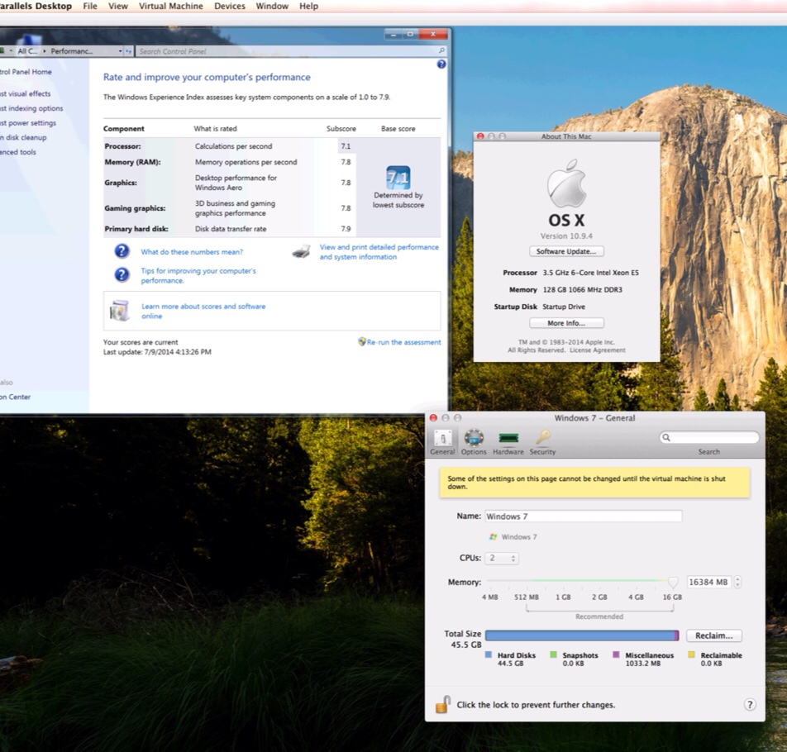This screenshot has width=787, height=752.
Task: Click the Total Size disk usage bar
Action: click(582, 635)
